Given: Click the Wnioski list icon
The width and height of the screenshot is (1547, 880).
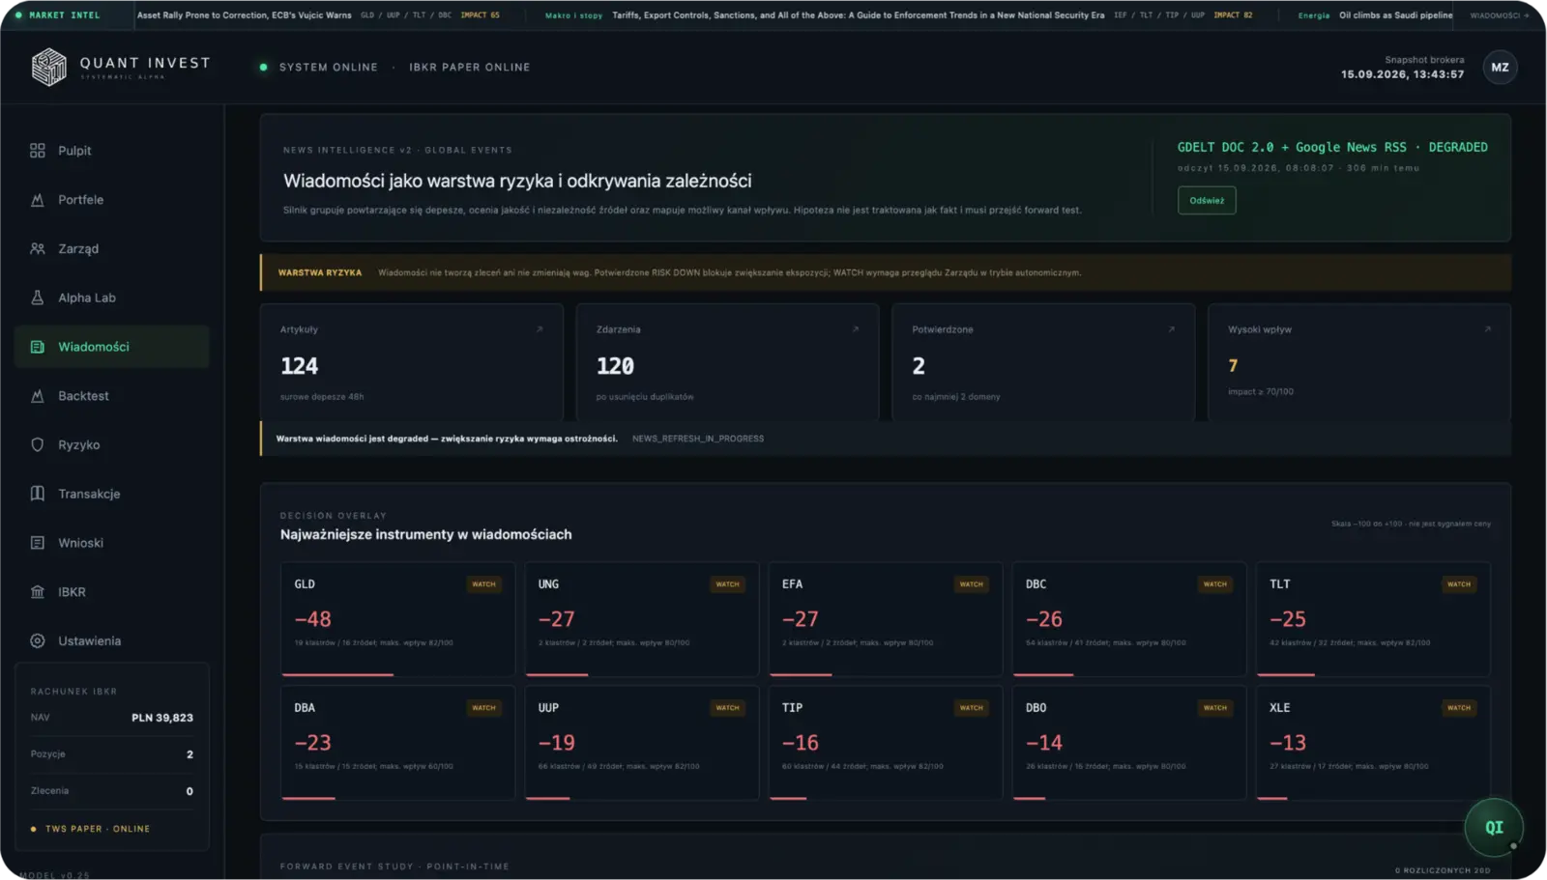Looking at the screenshot, I should pyautogui.click(x=38, y=543).
